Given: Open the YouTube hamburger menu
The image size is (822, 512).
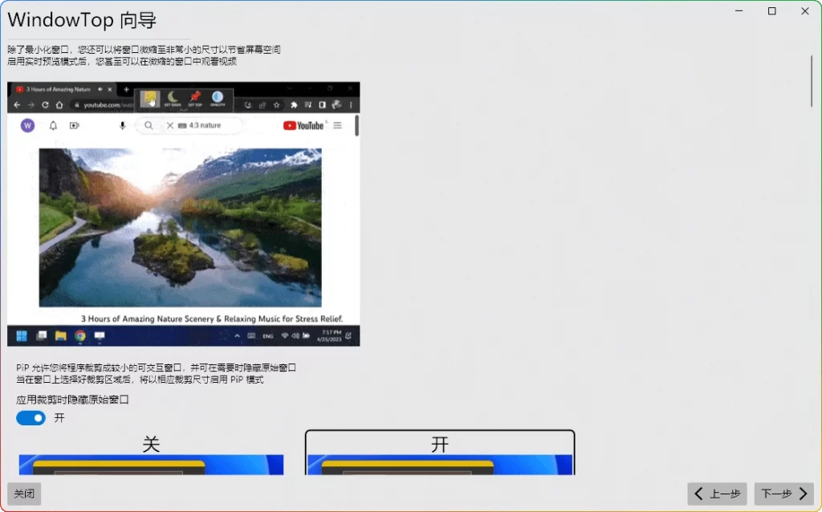Looking at the screenshot, I should click(338, 125).
